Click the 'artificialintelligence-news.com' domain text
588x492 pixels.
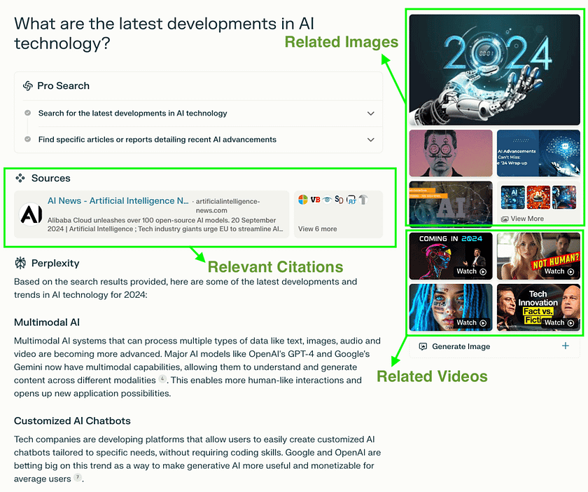point(227,206)
